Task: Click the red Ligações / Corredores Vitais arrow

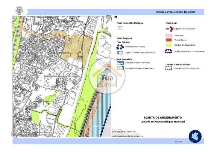Action: coord(169,29)
